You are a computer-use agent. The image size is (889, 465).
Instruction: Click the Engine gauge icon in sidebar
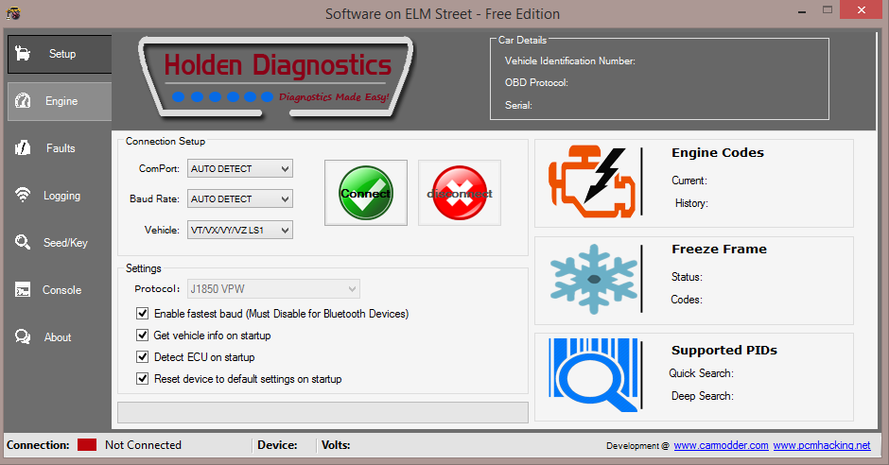tap(23, 101)
